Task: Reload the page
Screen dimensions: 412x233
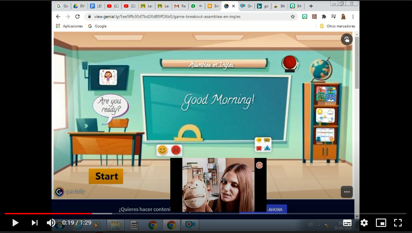Action: pyautogui.click(x=77, y=16)
